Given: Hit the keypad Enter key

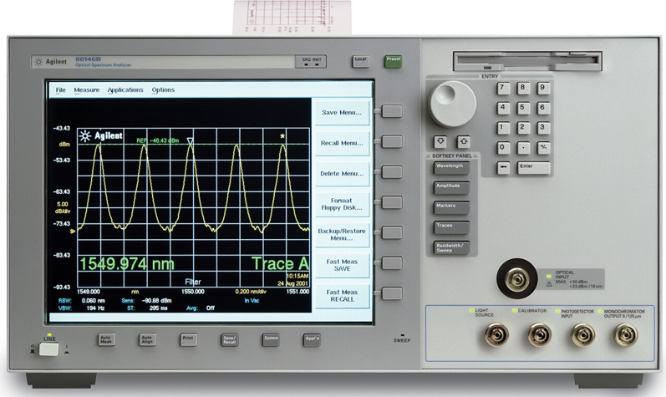Looking at the screenshot, I should [x=533, y=168].
